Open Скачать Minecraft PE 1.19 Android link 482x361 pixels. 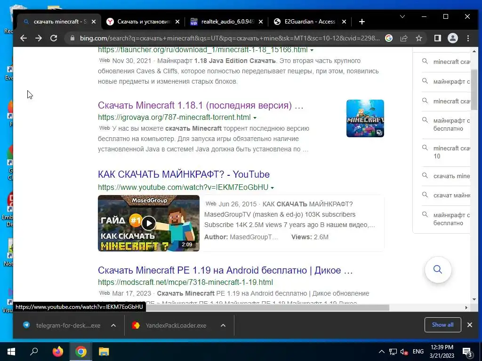[x=225, y=270]
